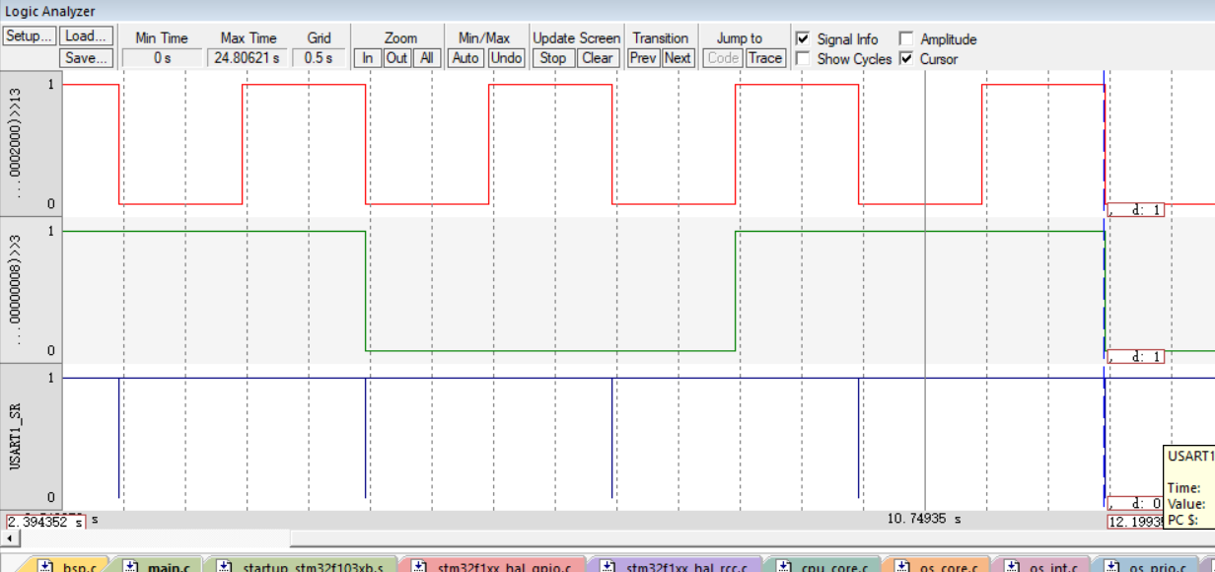Screen dimensions: 1215x572
Task: Open the stm32f1xx_hal_gpio.c tab
Action: tap(491, 566)
